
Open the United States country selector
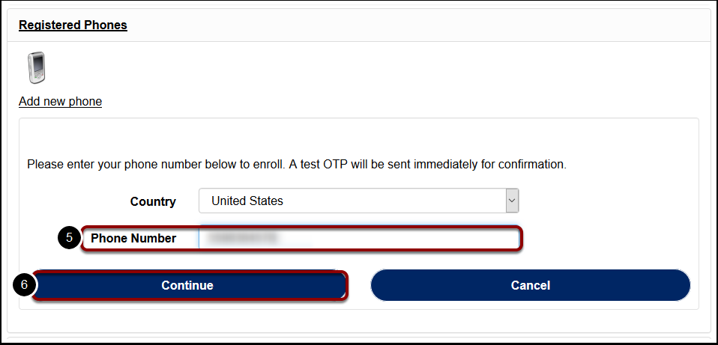(358, 201)
